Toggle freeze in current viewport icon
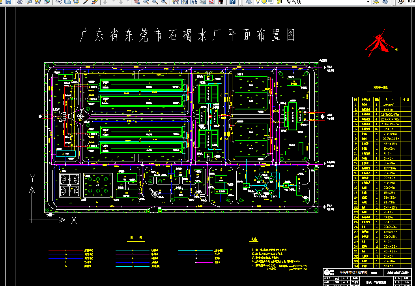 coord(271,2)
